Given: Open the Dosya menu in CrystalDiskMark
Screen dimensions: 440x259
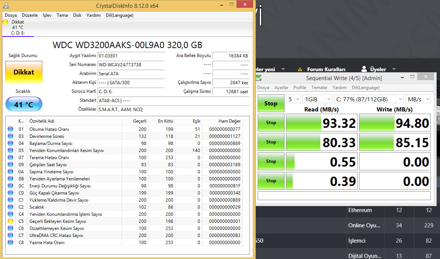Looking at the screenshot, I should pos(263,88).
